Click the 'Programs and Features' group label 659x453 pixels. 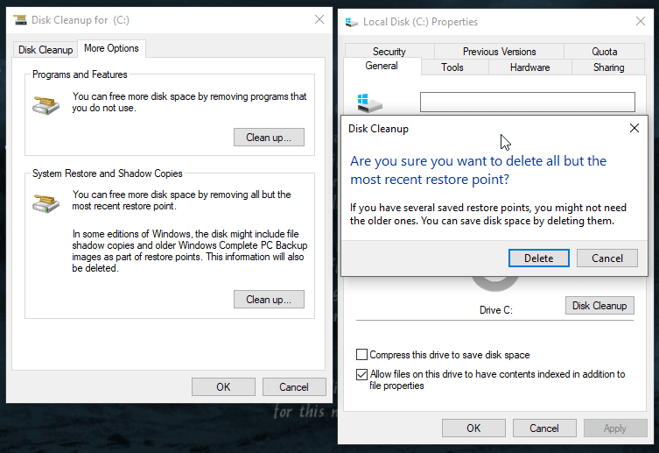[80, 74]
